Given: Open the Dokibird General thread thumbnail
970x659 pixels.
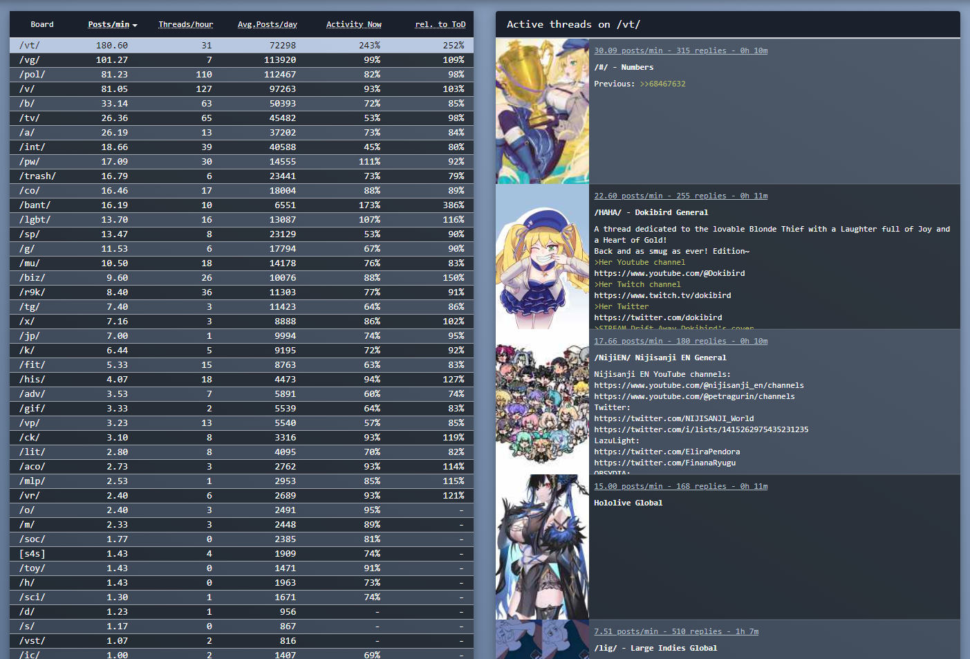Looking at the screenshot, I should pyautogui.click(x=542, y=257).
